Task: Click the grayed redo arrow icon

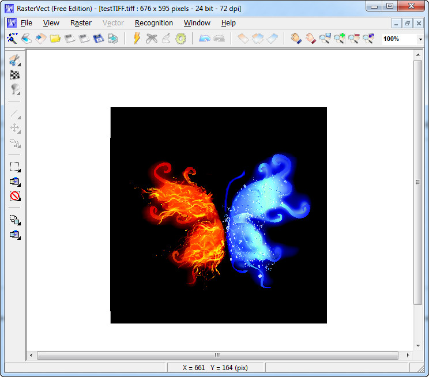Action: (219, 39)
